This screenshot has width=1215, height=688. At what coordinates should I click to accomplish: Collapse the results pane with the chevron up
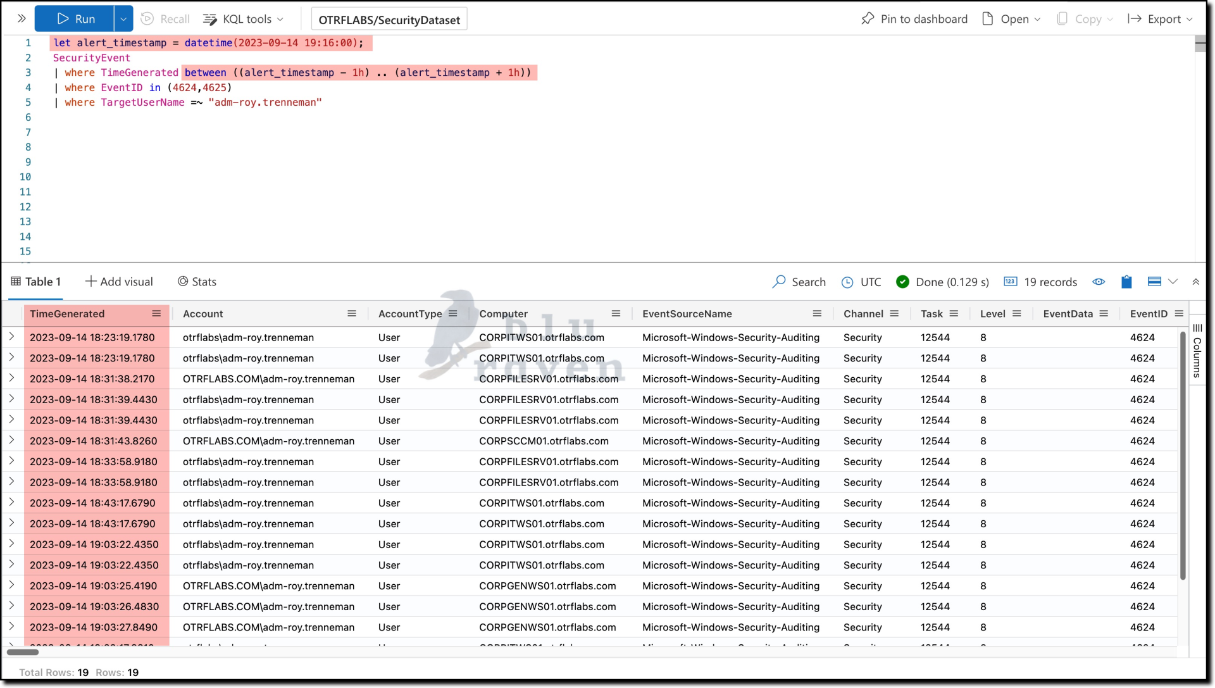click(x=1195, y=282)
